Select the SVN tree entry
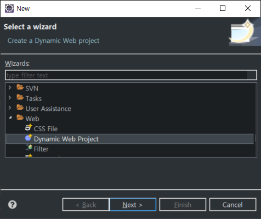 click(x=32, y=88)
